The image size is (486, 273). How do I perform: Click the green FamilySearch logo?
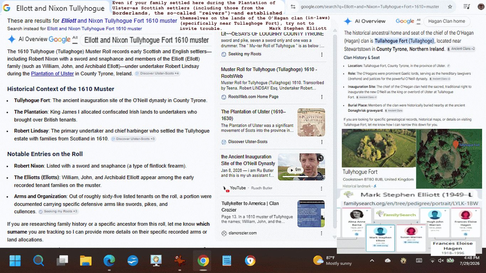(396, 214)
